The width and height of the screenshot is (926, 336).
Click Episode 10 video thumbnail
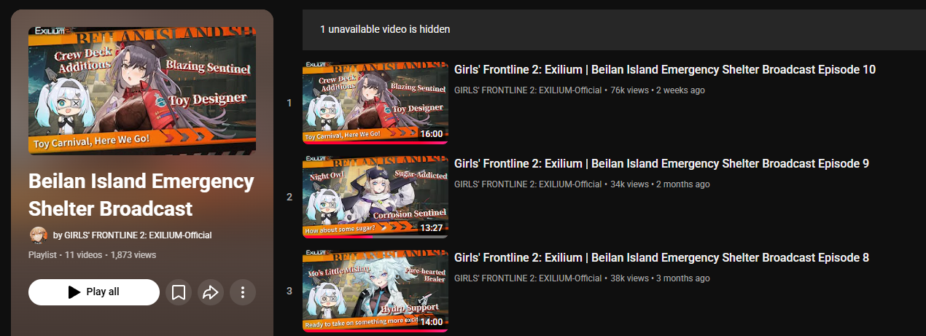(376, 103)
